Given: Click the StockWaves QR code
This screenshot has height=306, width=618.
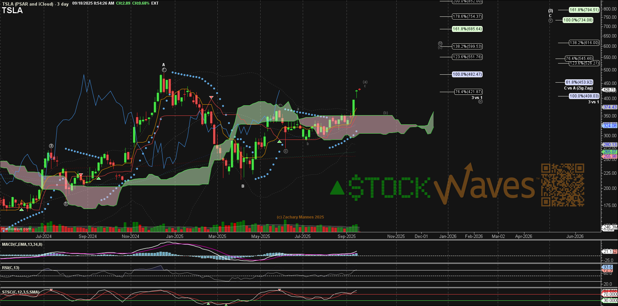Looking at the screenshot, I should tap(562, 185).
